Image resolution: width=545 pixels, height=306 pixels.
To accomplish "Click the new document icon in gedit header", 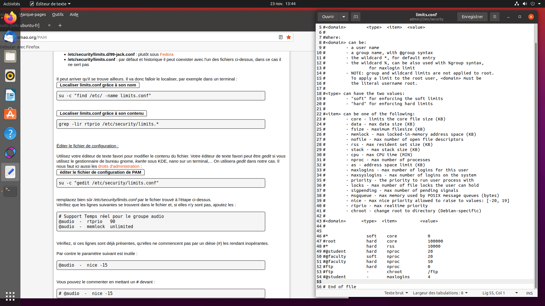I will point(355,17).
